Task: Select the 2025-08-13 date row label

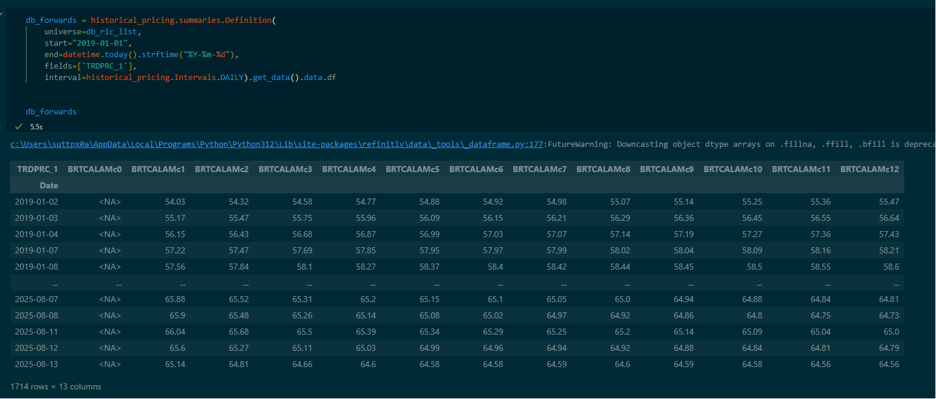Action: pyautogui.click(x=37, y=364)
